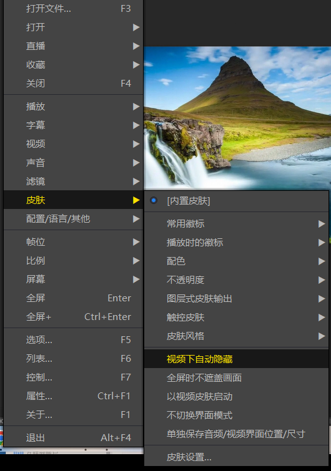Image resolution: width=331 pixels, height=471 pixels.
Task: Open the 字幕 submenu
Action: point(73,125)
